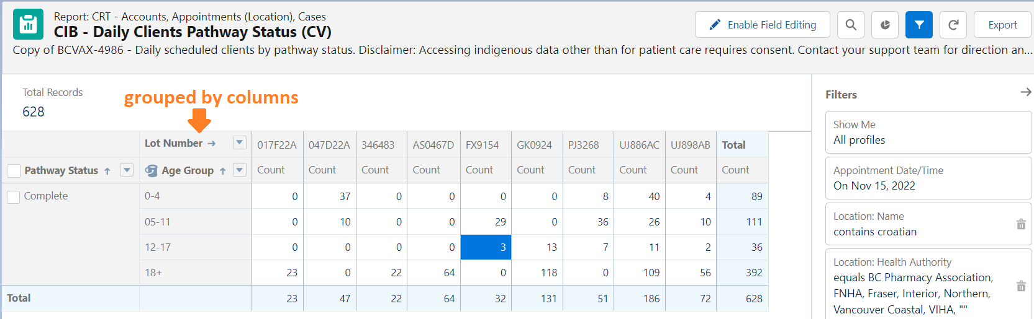Screen dimensions: 1034x319
Task: Click pencil icon in Enable Field Editing
Action: pos(715,25)
